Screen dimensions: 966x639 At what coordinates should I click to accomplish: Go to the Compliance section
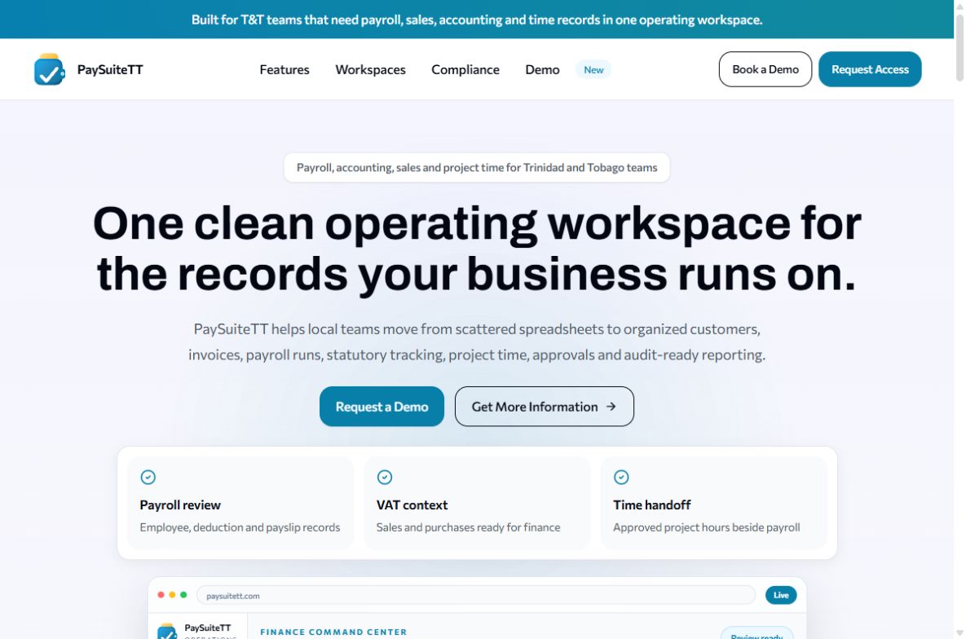point(465,69)
